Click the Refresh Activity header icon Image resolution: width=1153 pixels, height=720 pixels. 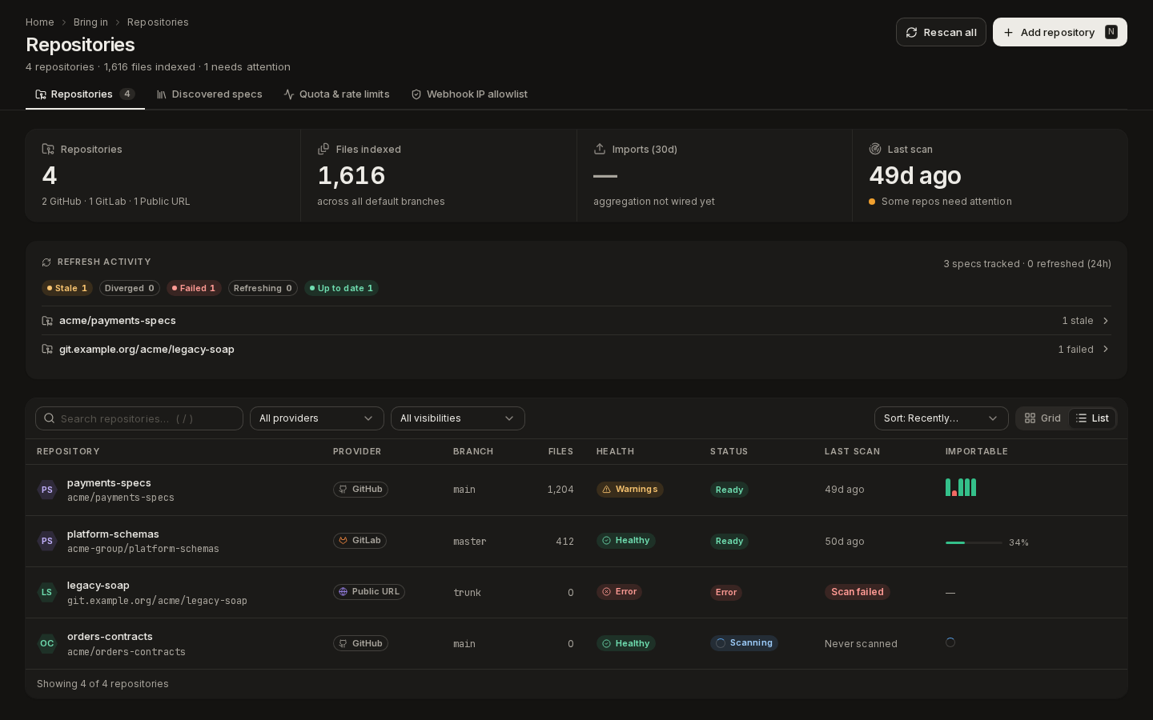pos(46,262)
